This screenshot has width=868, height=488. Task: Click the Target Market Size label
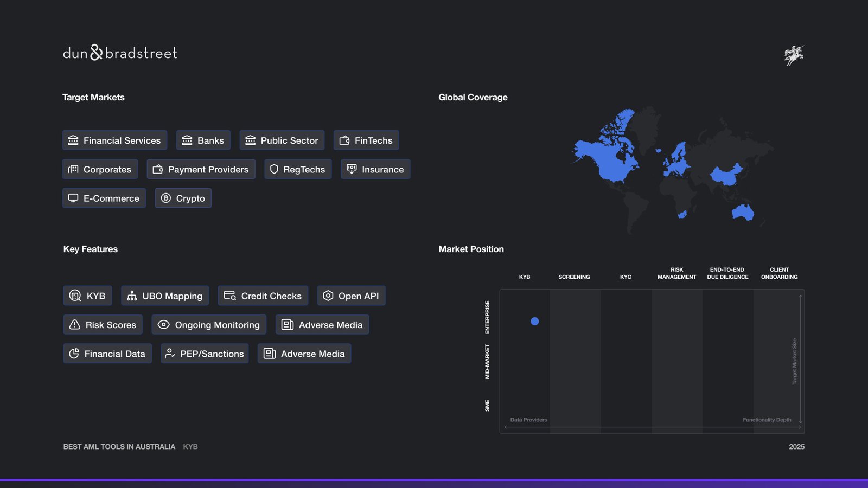point(795,362)
